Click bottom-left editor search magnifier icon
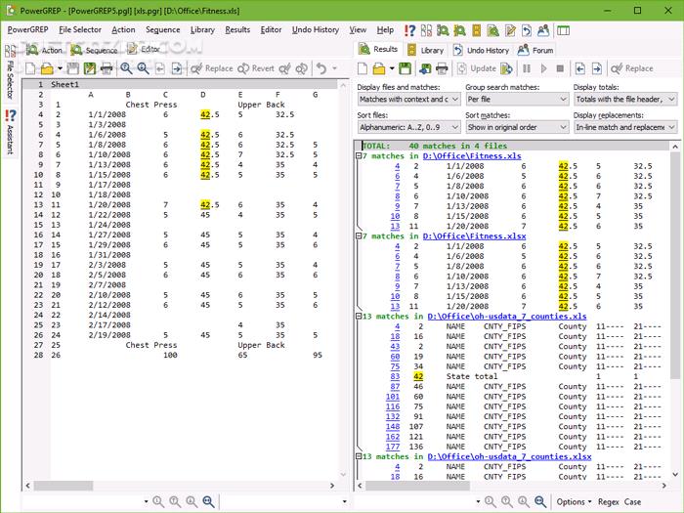684x513 pixels. (x=208, y=501)
